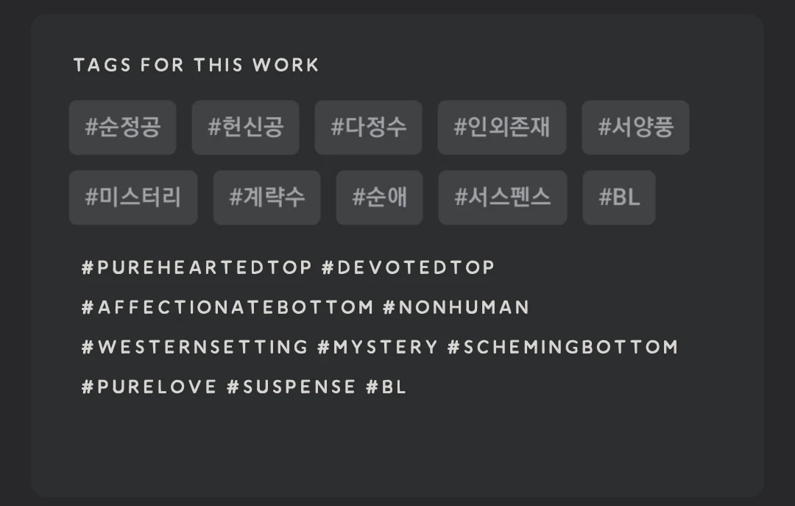Viewport: 795px width, 506px height.
Task: Select the #DEVOTEDTOP hashtag
Action: click(408, 267)
